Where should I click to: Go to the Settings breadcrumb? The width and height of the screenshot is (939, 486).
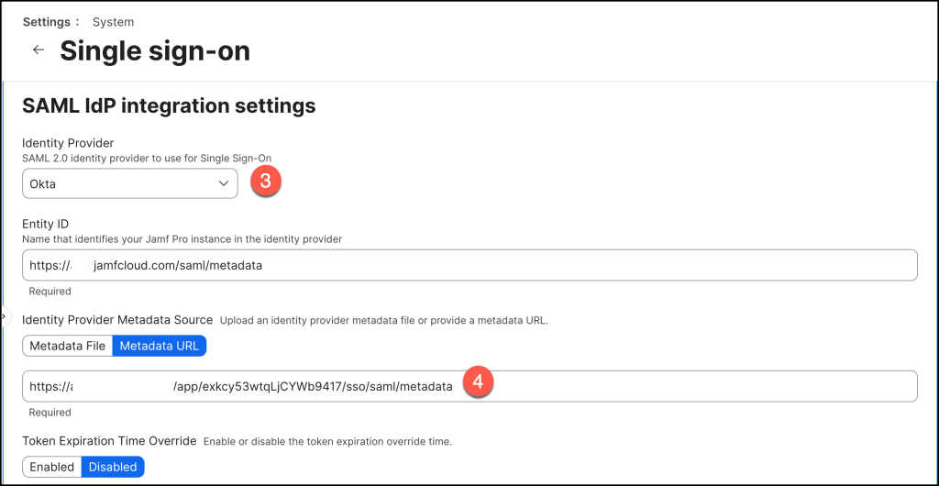[x=47, y=22]
